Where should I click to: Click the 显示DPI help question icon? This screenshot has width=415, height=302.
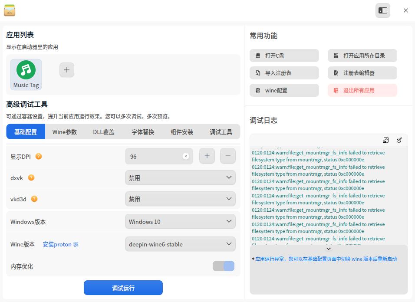tap(39, 156)
